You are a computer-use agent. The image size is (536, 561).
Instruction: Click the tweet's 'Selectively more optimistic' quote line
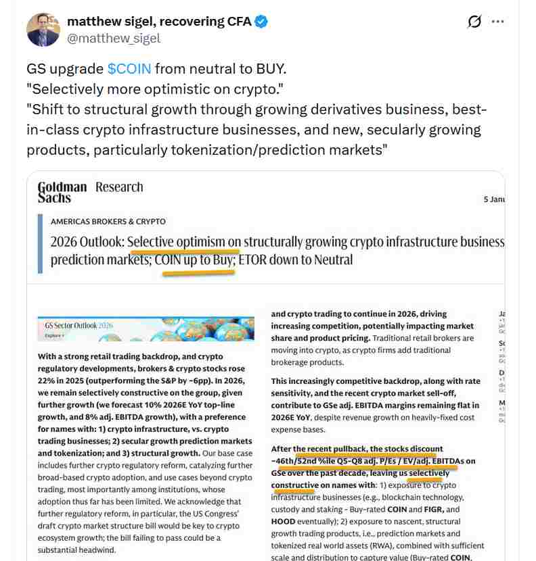tap(154, 89)
